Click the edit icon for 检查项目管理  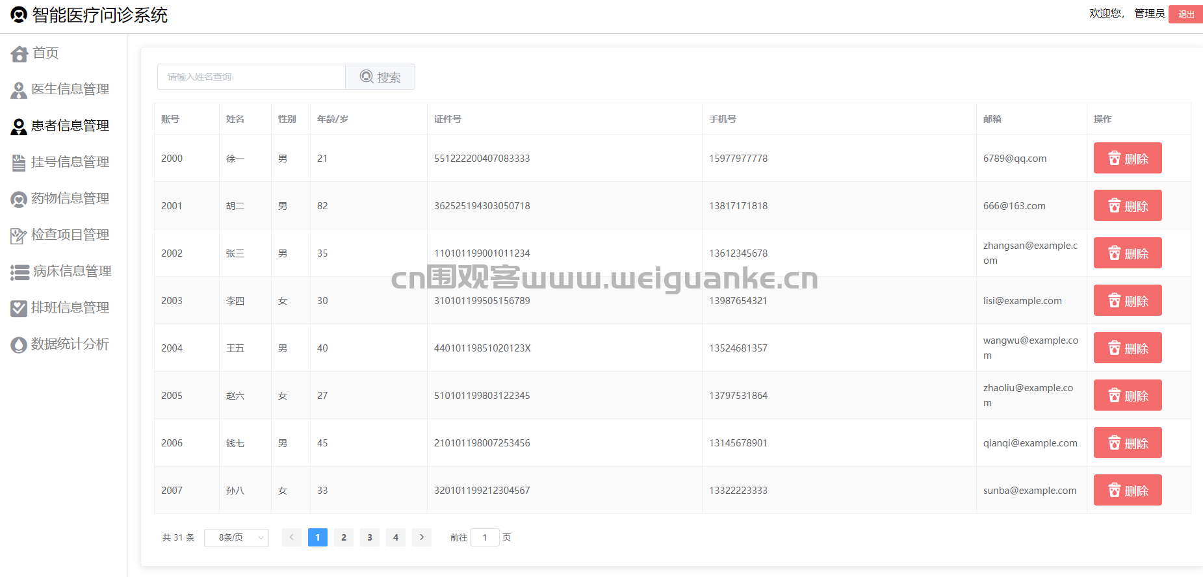(19, 236)
